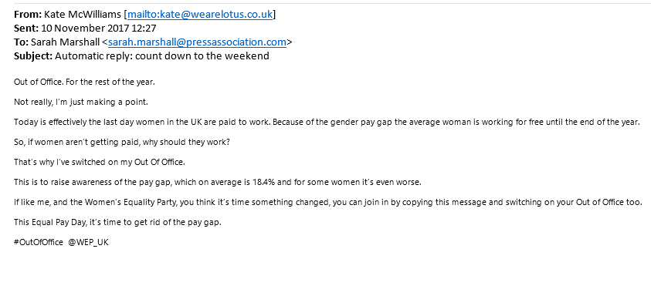Open the kate@wearelotus.co.uk mailto link
Viewport: 651px width, 296px height.
point(200,15)
